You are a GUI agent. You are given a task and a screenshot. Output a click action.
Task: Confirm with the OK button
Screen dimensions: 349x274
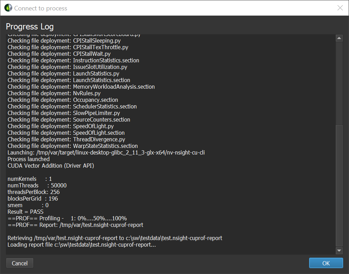click(x=326, y=263)
